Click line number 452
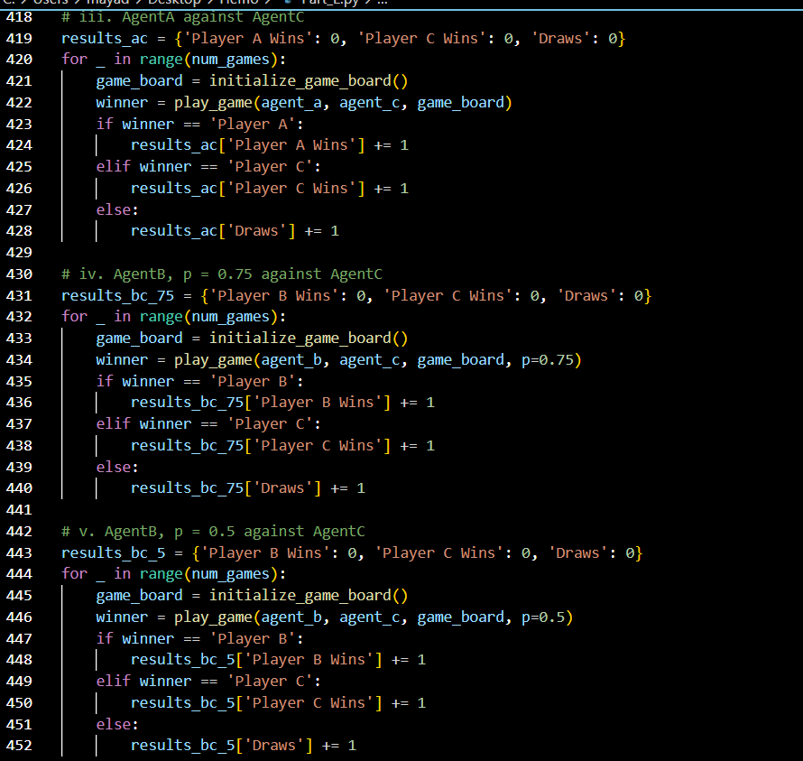 [x=19, y=745]
